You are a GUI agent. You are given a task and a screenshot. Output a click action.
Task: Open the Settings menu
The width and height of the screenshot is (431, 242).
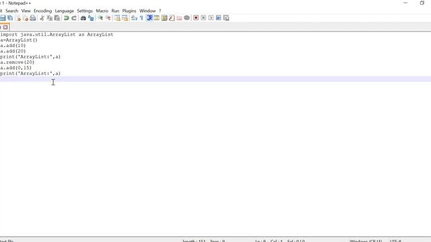(85, 11)
